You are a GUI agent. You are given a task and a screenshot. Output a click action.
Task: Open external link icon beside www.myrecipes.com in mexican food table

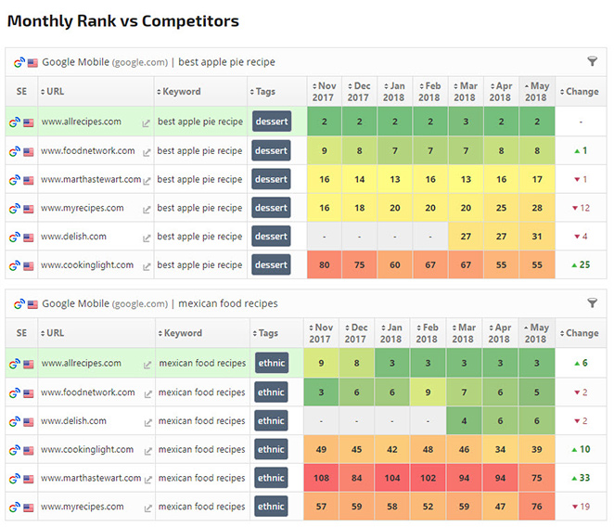(146, 508)
